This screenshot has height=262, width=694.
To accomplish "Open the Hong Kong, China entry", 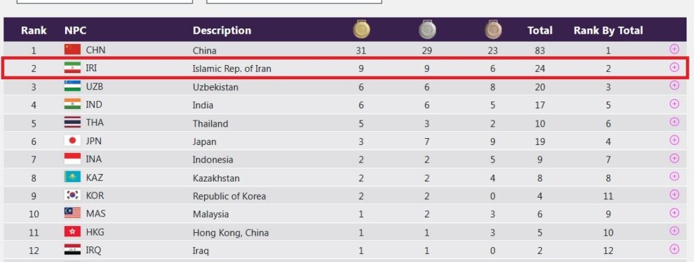I will (x=230, y=233).
